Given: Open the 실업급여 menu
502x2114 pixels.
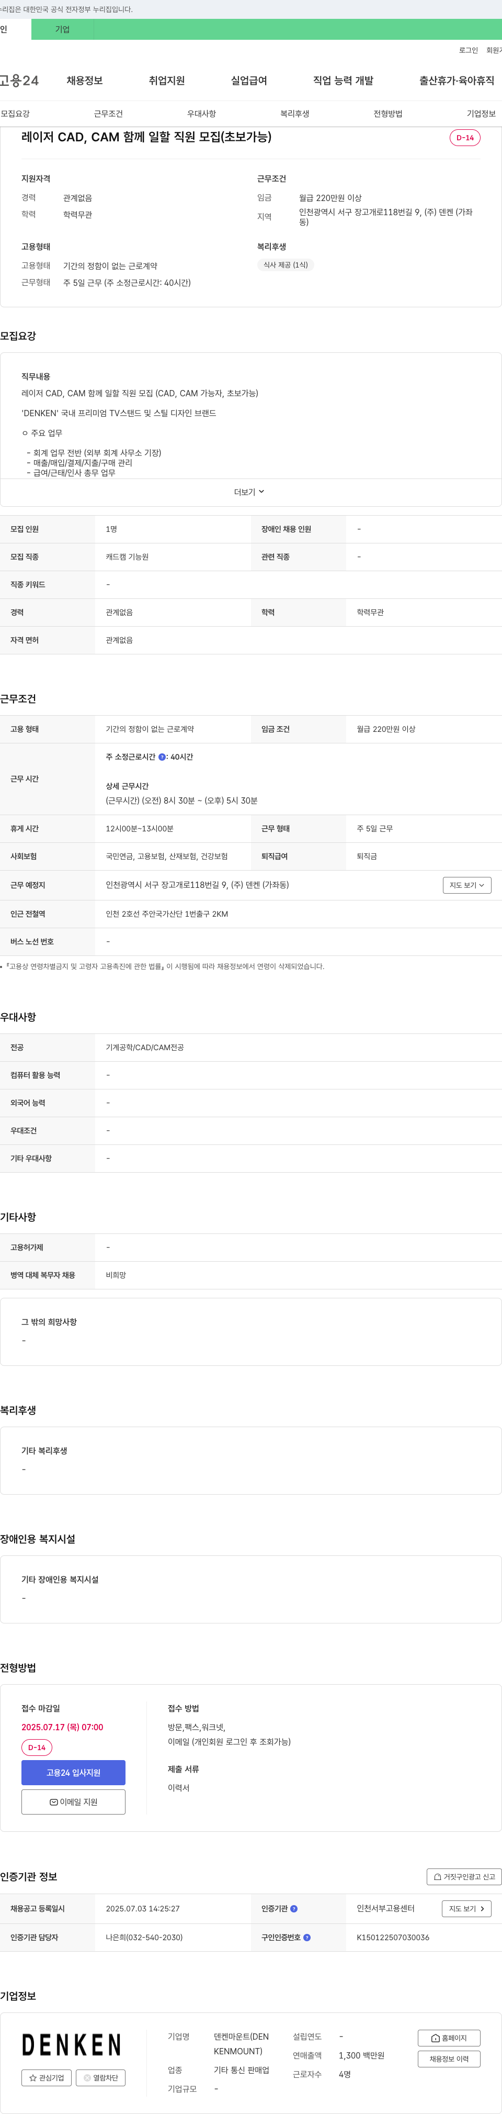Looking at the screenshot, I should click(x=248, y=81).
